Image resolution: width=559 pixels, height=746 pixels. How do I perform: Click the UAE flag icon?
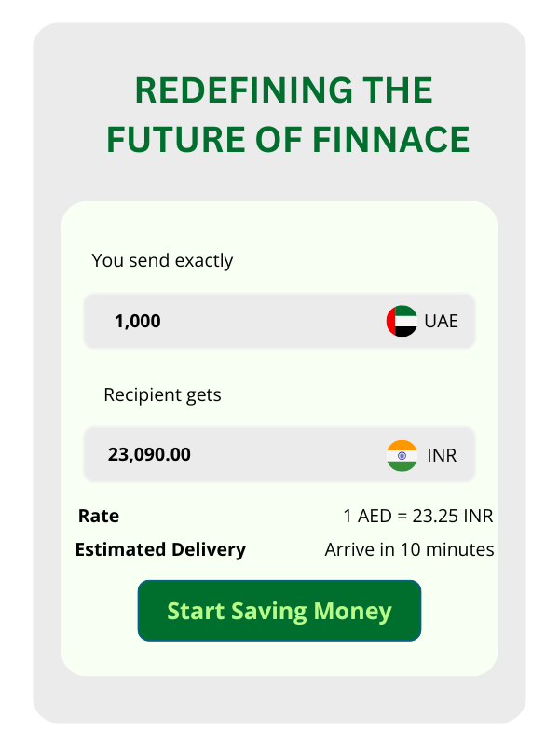402,321
